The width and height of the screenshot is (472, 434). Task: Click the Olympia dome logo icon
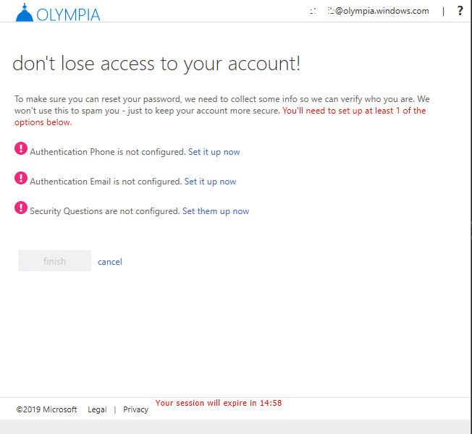25,12
